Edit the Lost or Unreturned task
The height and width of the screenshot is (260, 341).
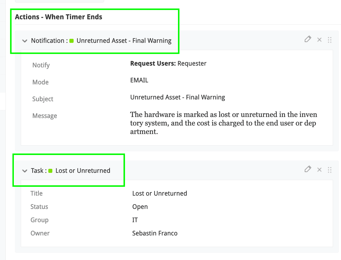tap(308, 169)
